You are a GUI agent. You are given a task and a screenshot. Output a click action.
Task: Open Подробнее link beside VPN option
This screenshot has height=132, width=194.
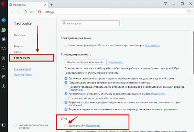(93, 126)
